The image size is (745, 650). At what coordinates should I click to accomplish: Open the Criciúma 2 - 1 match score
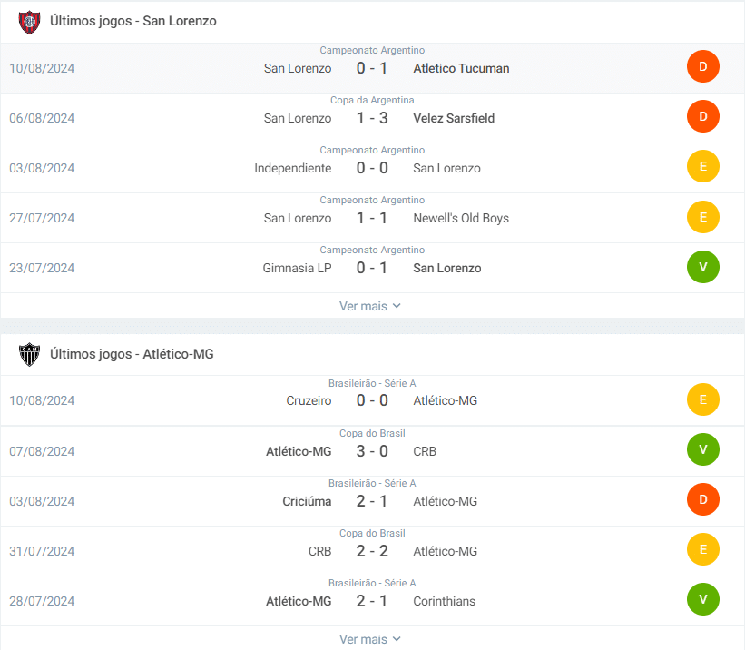[372, 501]
